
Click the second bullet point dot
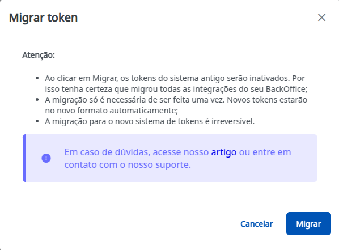point(37,100)
